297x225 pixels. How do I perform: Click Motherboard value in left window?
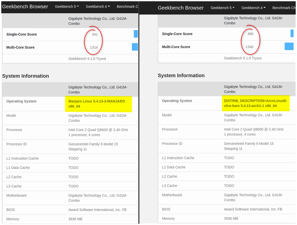pyautogui.click(x=98, y=198)
